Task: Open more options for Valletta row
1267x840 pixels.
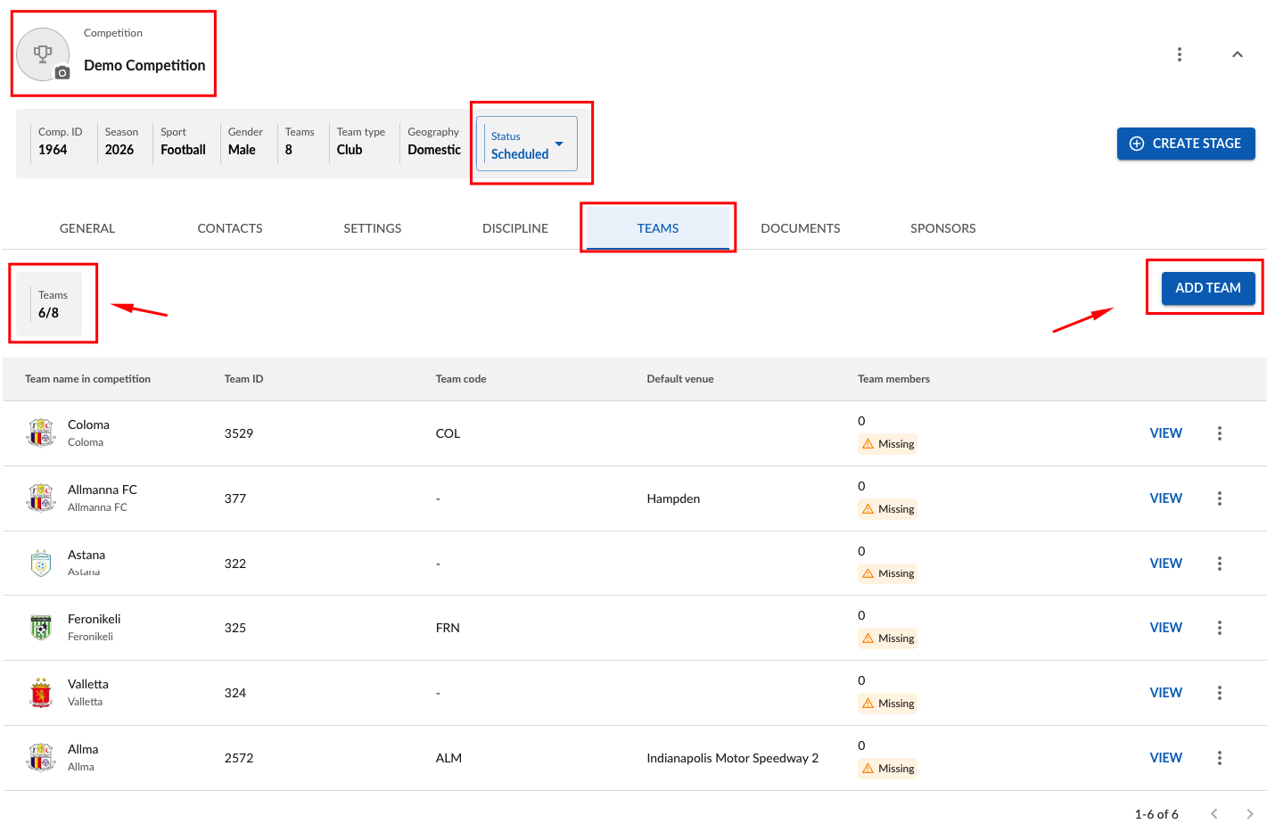Action: 1220,693
